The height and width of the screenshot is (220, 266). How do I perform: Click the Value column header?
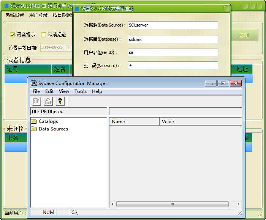201,122
